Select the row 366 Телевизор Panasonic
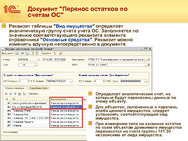 click(x=46, y=122)
